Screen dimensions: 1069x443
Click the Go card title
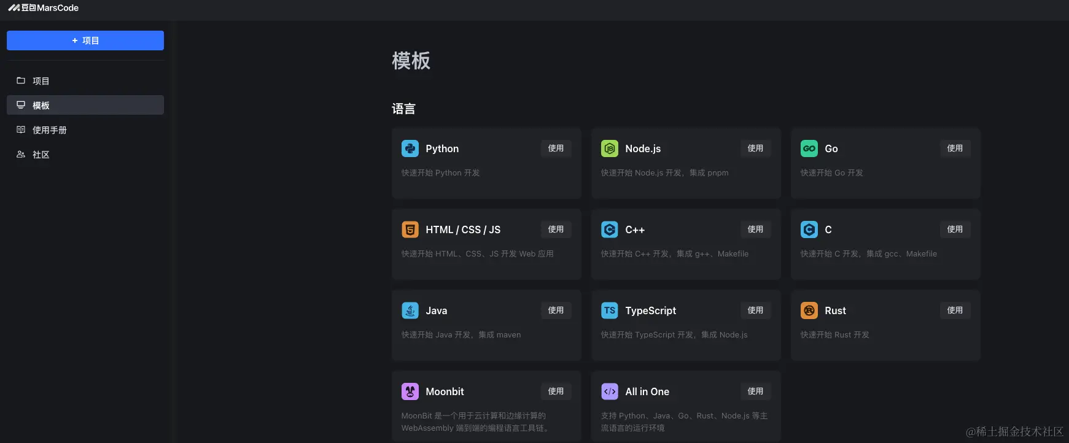[831, 148]
